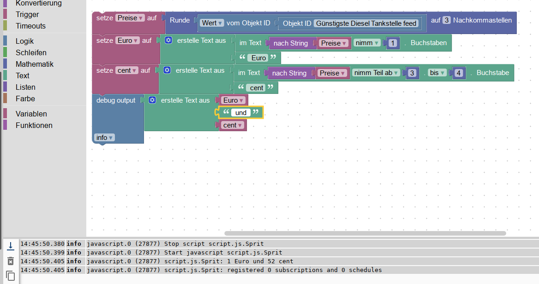The image size is (539, 284).
Task: Open the 'nimm' dropdown in Euro row
Action: (366, 43)
